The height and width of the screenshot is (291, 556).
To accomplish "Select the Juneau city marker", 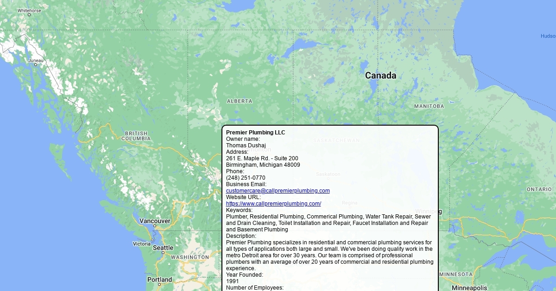I will (x=35, y=65).
